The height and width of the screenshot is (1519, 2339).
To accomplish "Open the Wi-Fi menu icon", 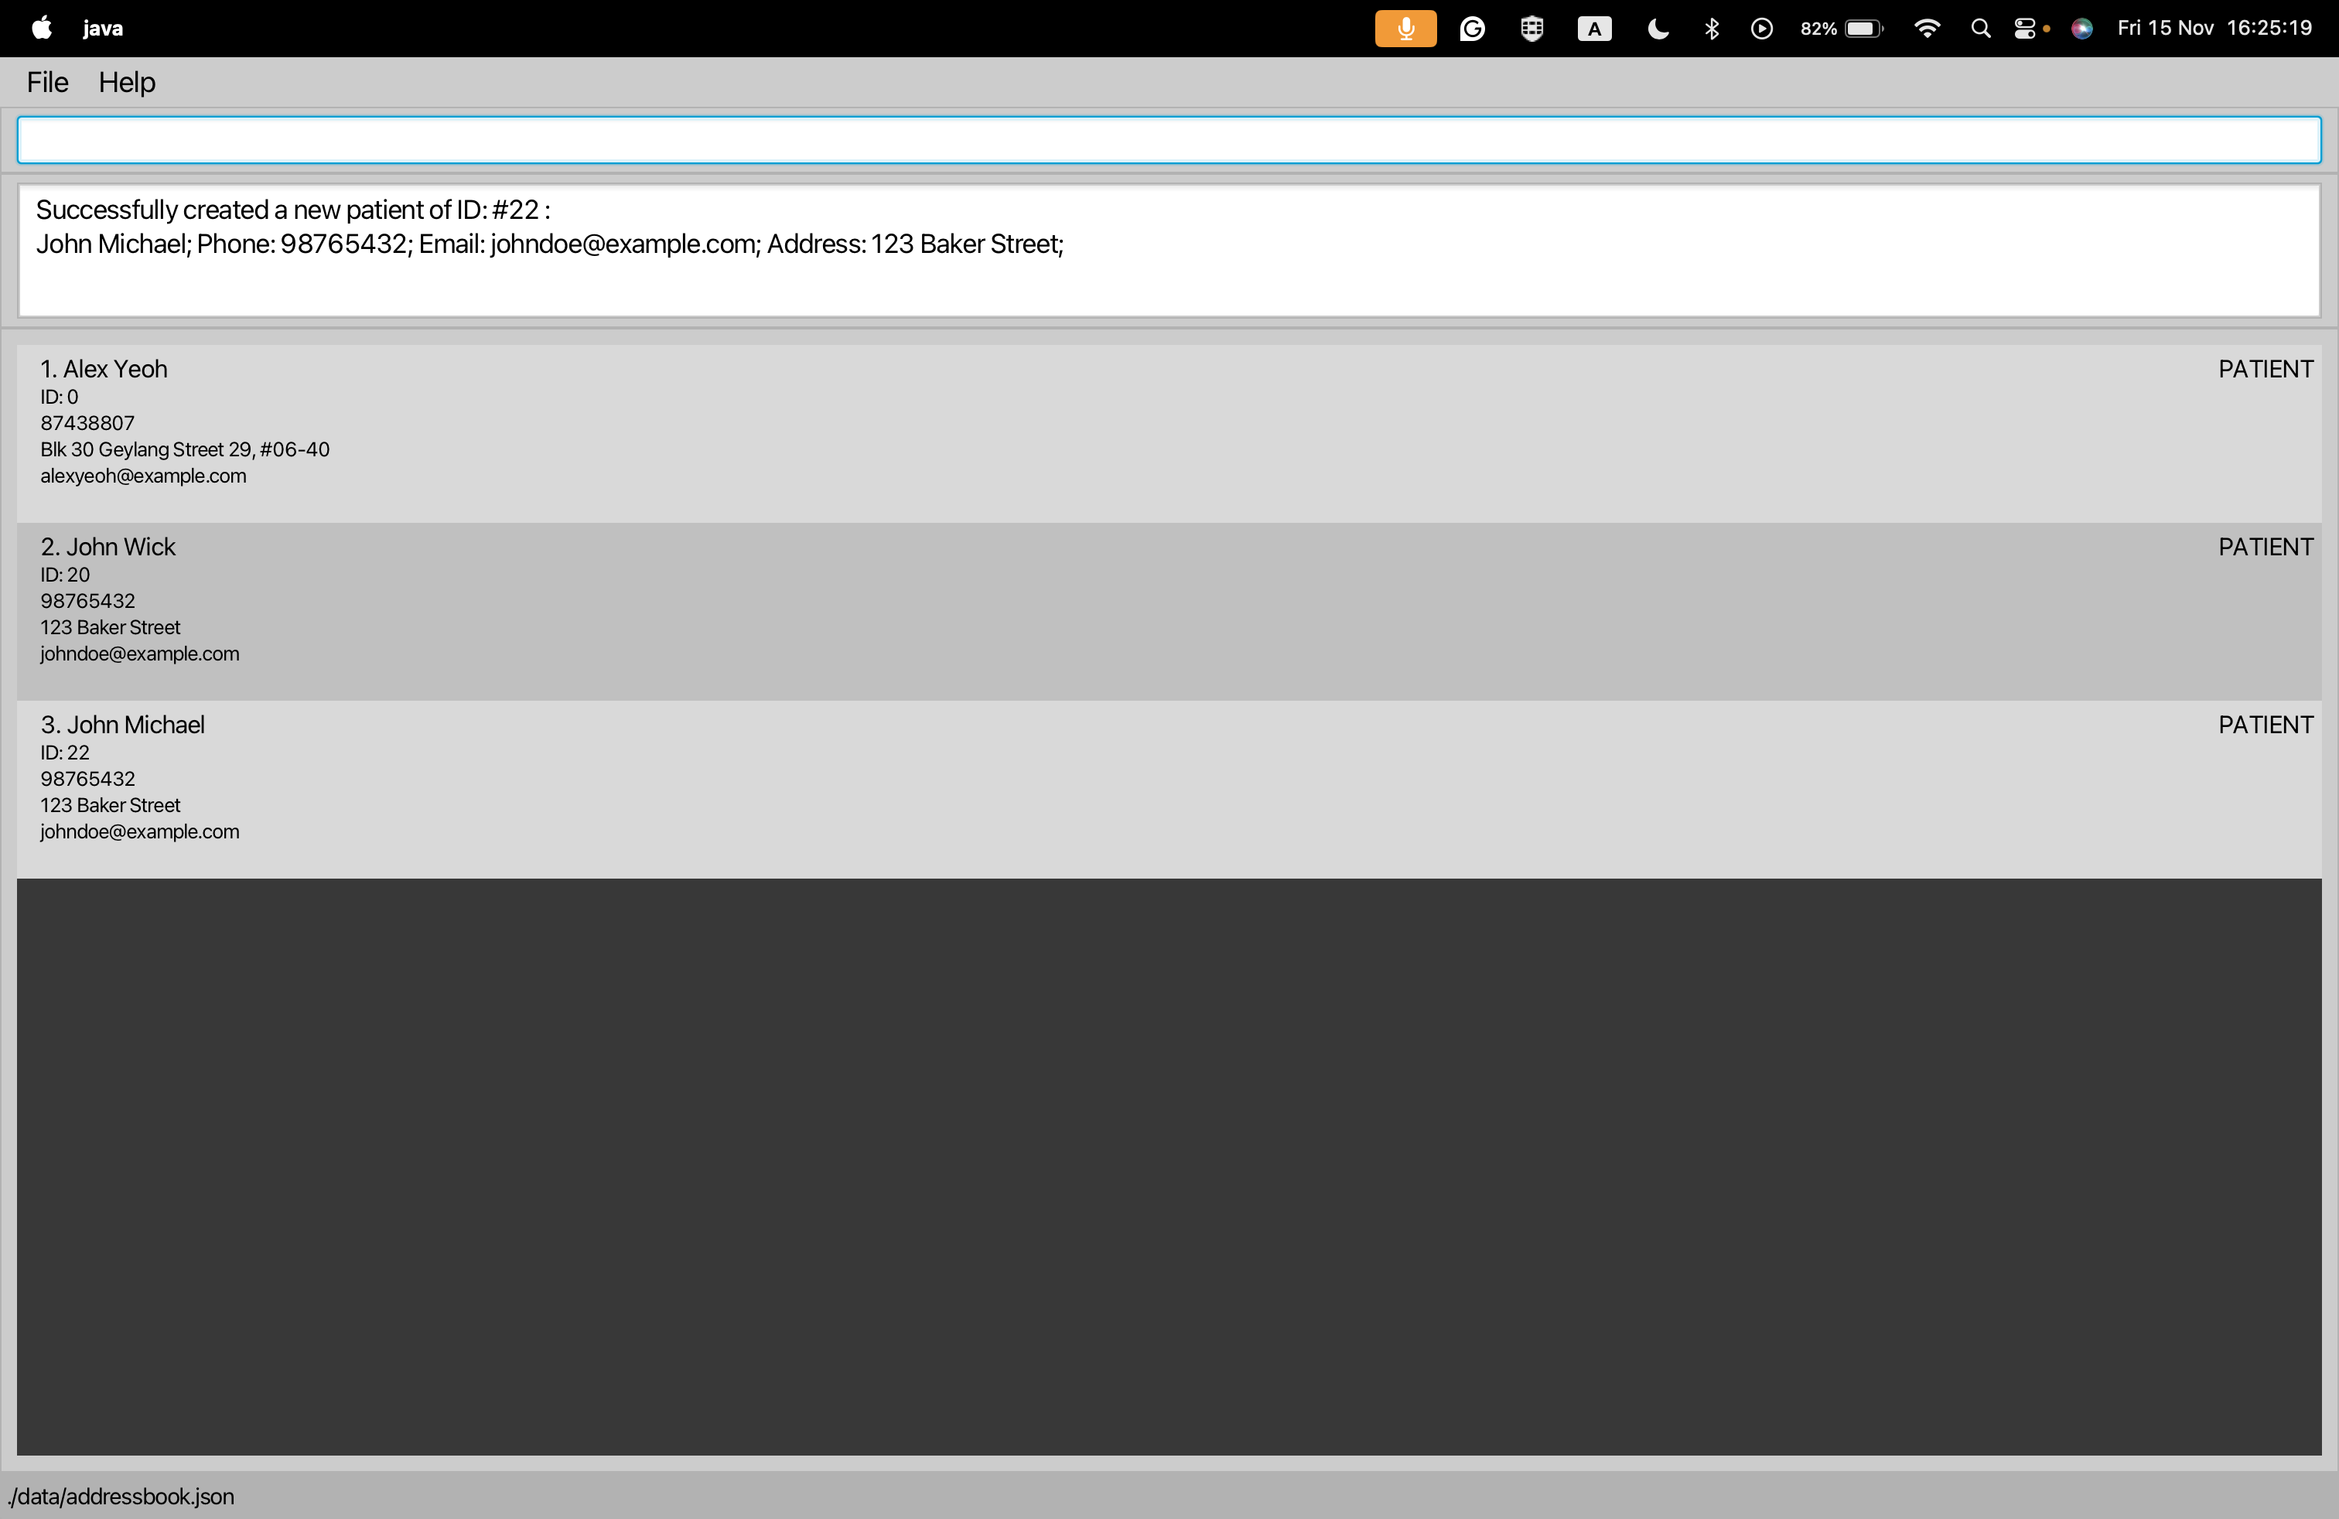I will (1926, 29).
